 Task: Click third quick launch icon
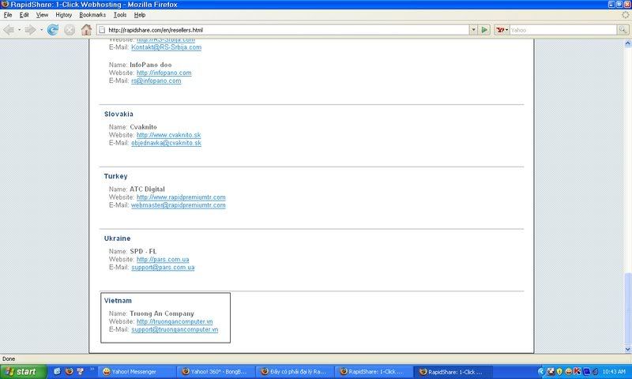(81, 372)
